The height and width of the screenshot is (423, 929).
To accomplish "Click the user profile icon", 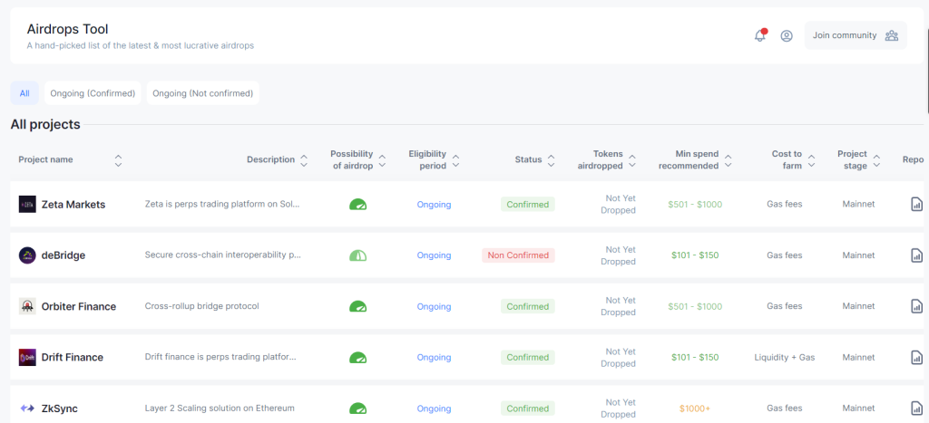I will point(787,36).
